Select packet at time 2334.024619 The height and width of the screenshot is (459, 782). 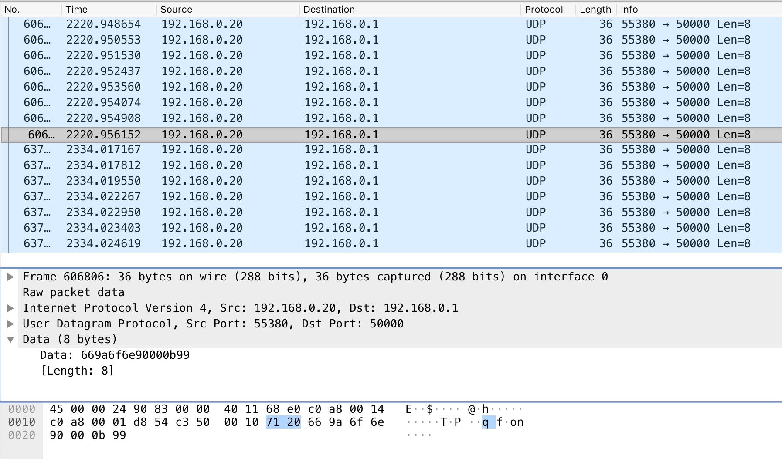coord(391,244)
